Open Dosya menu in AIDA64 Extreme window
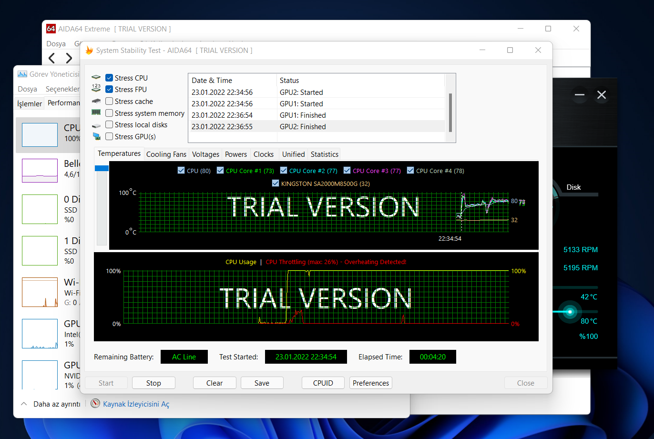This screenshot has height=439, width=654. 56,44
